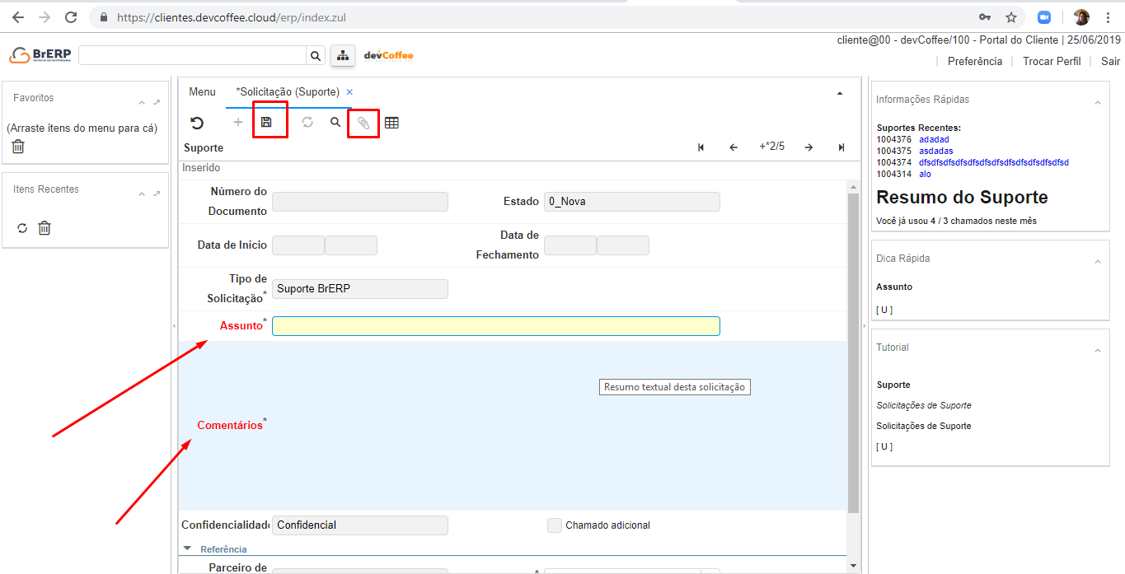Image resolution: width=1125 pixels, height=574 pixels.
Task: Click the Save record floppy disk icon
Action: click(x=266, y=123)
